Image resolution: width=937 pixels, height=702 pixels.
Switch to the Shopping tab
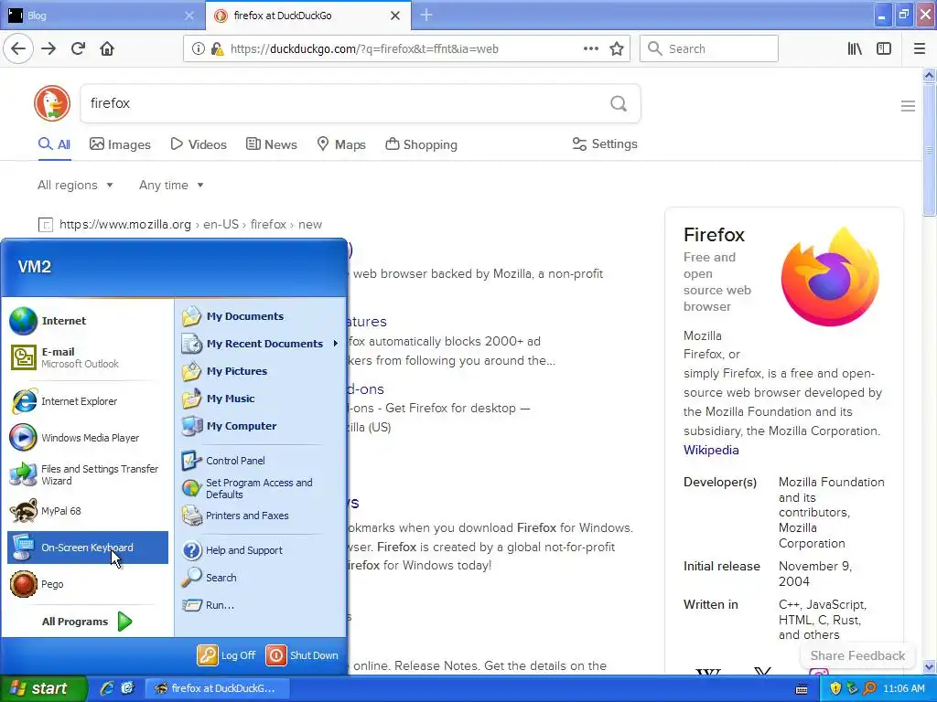click(x=421, y=144)
